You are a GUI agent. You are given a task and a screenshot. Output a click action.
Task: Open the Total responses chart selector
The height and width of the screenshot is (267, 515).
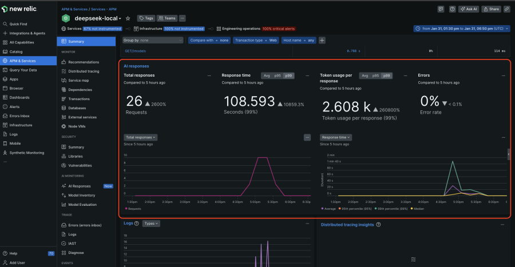(140, 137)
